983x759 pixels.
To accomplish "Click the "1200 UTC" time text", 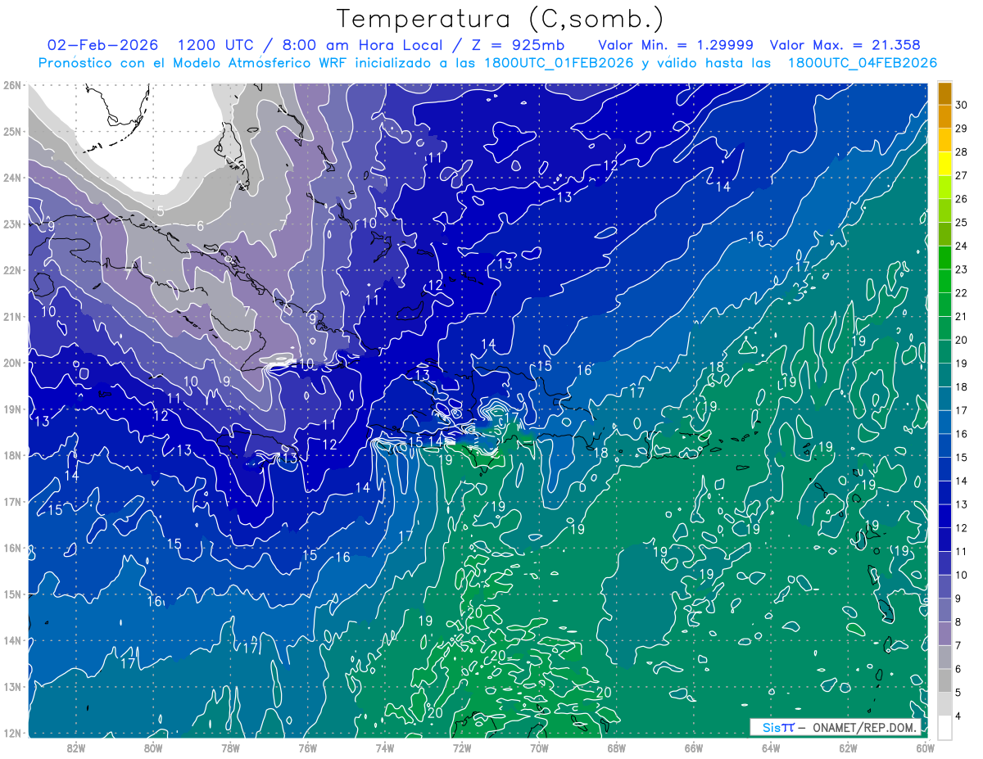I will pyautogui.click(x=217, y=45).
